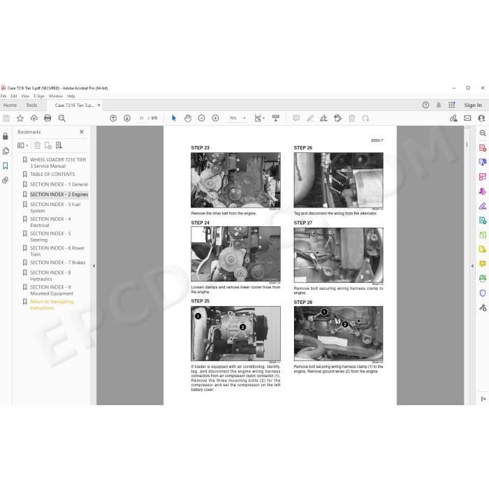Open the fit page options icon
This screenshot has width=489, height=489.
coord(259,118)
